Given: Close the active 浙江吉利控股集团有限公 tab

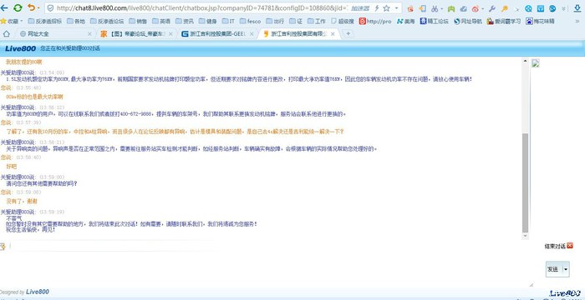Looking at the screenshot, I should point(333,34).
